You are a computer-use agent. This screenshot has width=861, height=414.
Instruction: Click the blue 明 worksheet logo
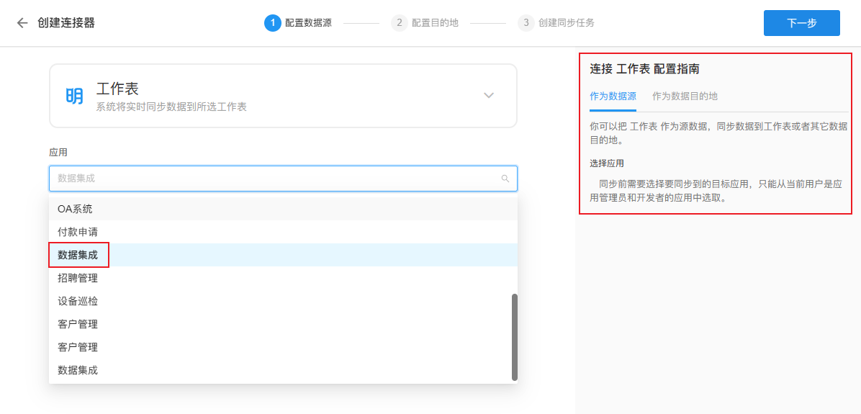[x=74, y=96]
